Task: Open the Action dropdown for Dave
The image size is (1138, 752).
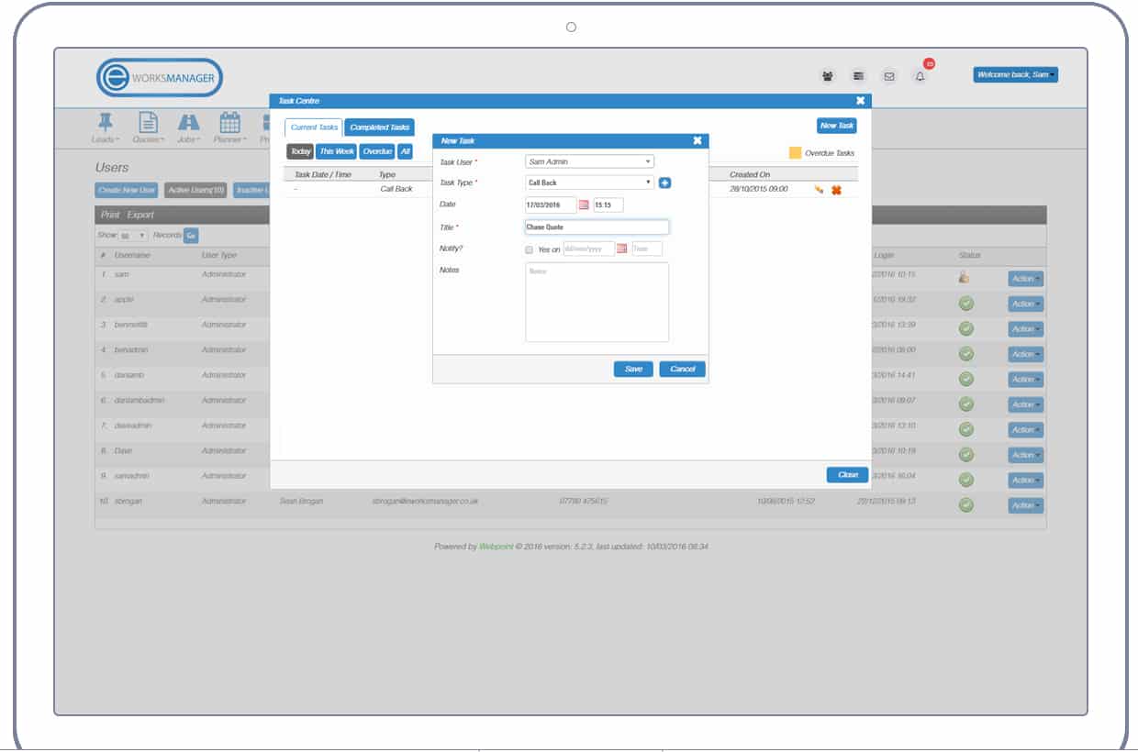Action: pos(1025,455)
